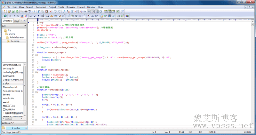Collapse the formatsize function fold marker
Screen dimensions: 256x135
(x=35, y=92)
